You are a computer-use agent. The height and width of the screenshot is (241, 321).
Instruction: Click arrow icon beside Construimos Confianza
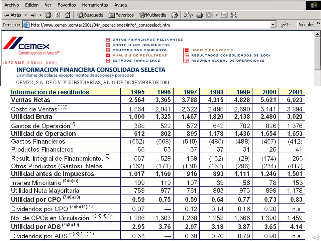point(108,50)
